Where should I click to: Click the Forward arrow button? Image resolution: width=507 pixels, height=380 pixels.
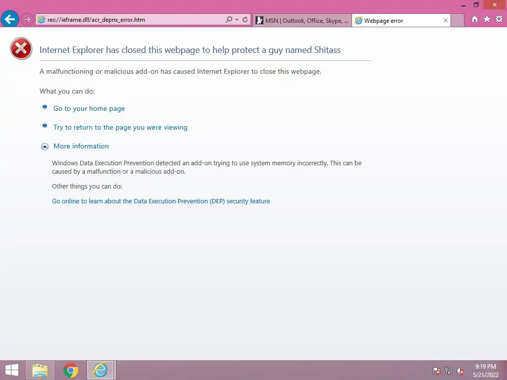tap(27, 19)
